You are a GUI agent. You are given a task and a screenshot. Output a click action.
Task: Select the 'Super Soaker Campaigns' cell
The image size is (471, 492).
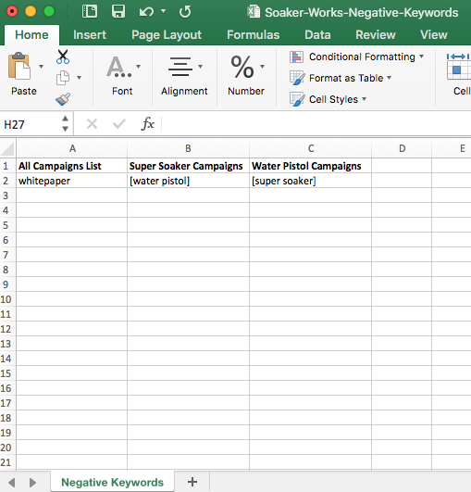coord(189,166)
